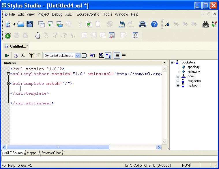Expand the magazine tree node

click(x=178, y=81)
